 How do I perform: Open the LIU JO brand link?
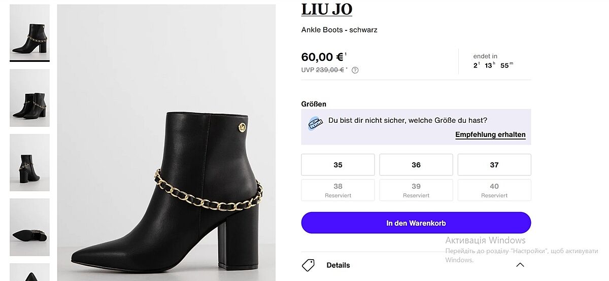(326, 9)
